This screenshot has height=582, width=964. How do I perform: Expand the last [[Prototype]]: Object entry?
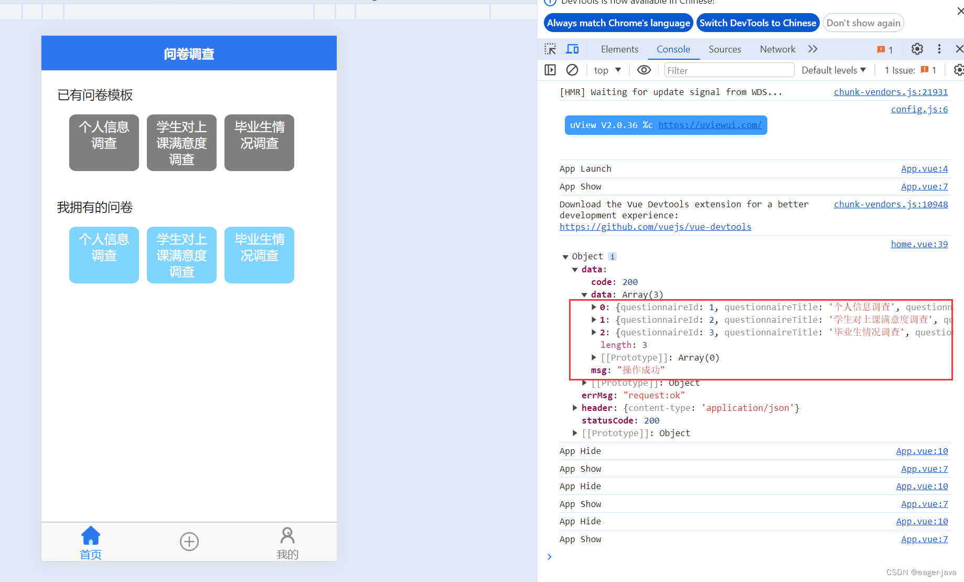coord(575,433)
